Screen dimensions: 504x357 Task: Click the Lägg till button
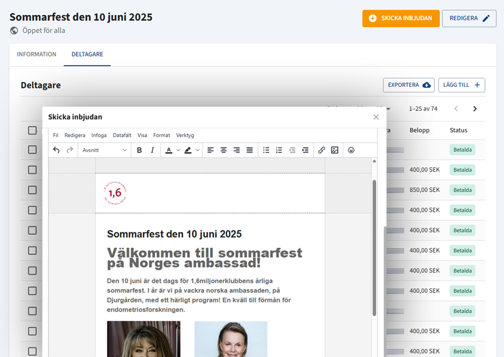tap(461, 85)
